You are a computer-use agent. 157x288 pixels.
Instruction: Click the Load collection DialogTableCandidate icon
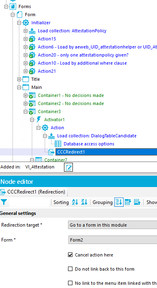[x=52, y=136]
